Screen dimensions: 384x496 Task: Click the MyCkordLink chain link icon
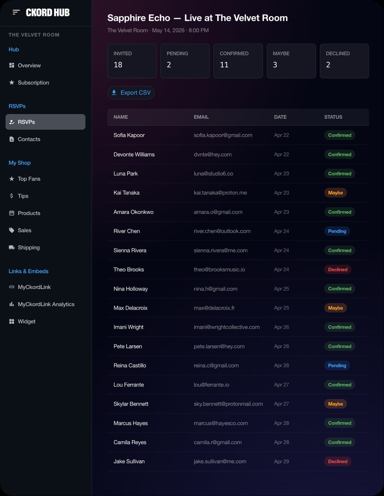point(12,287)
